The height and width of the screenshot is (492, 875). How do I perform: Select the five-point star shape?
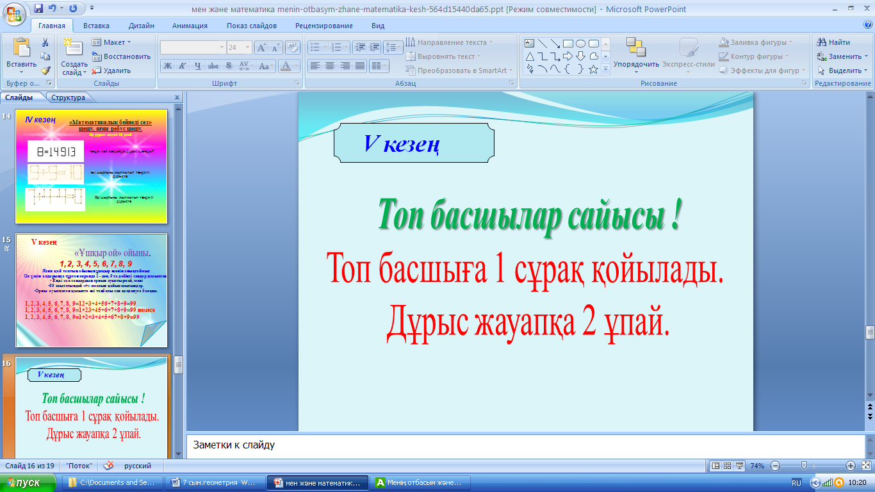(594, 69)
